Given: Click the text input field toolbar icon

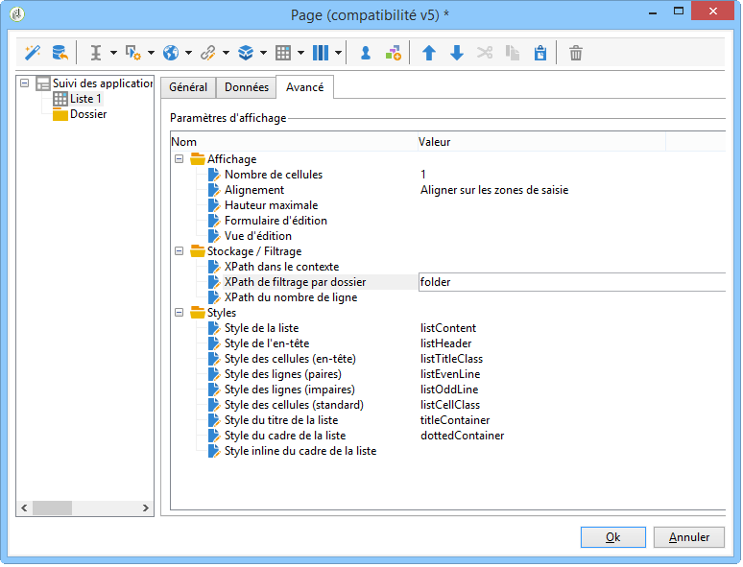Looking at the screenshot, I should click(96, 53).
